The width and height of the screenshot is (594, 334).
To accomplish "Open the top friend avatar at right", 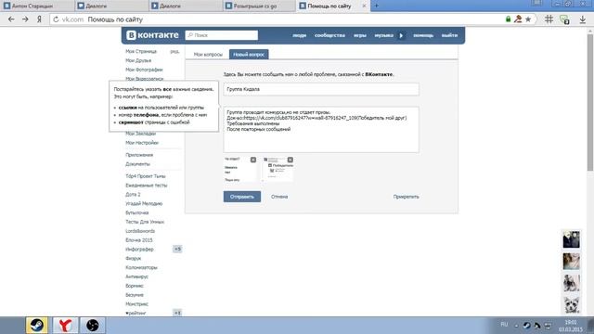I will point(571,239).
